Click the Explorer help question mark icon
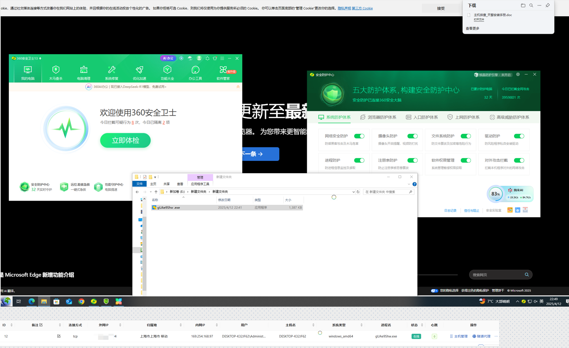 [415, 184]
